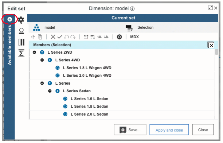Close the Edit set dialog with X
Screen dimensions: 223x143
tap(216, 8)
